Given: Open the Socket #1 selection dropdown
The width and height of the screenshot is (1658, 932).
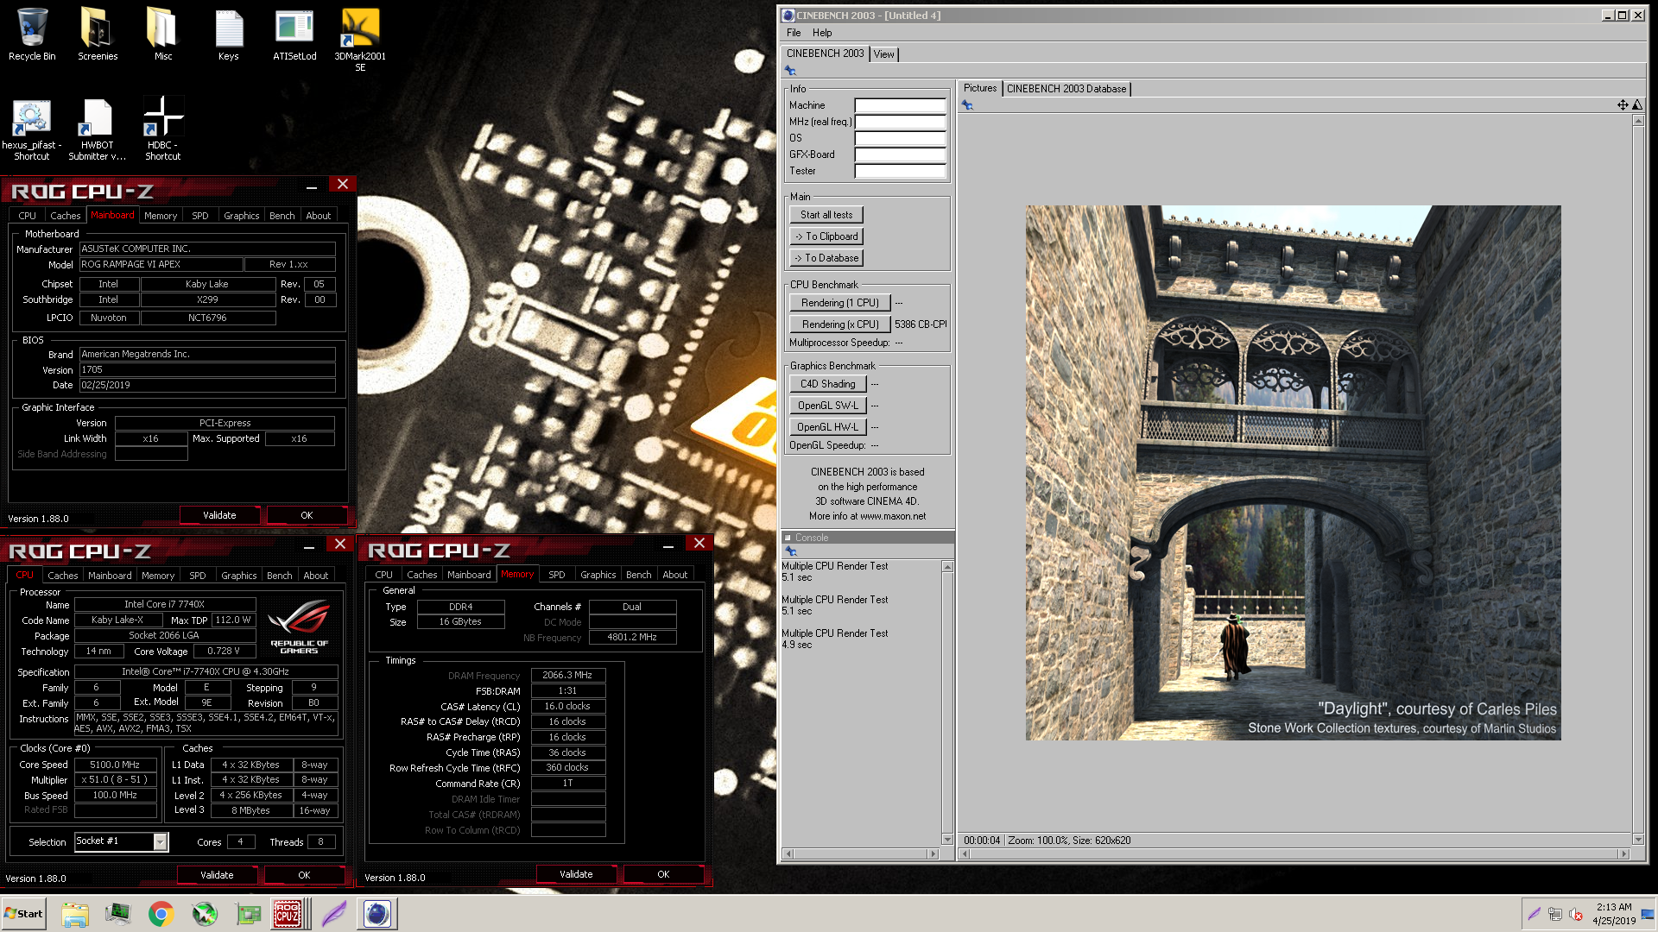Looking at the screenshot, I should click(x=160, y=842).
